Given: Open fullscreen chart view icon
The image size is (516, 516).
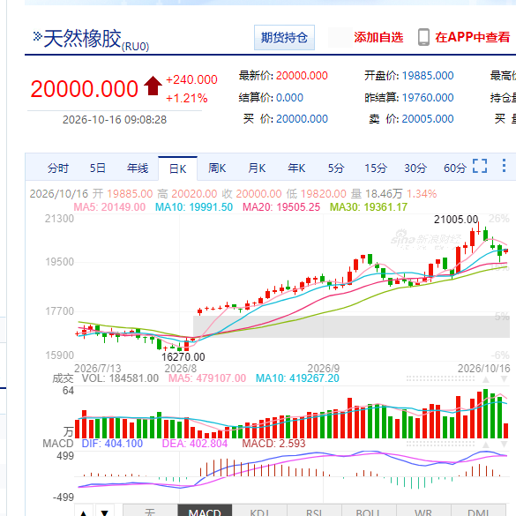Looking at the screenshot, I should [x=480, y=166].
